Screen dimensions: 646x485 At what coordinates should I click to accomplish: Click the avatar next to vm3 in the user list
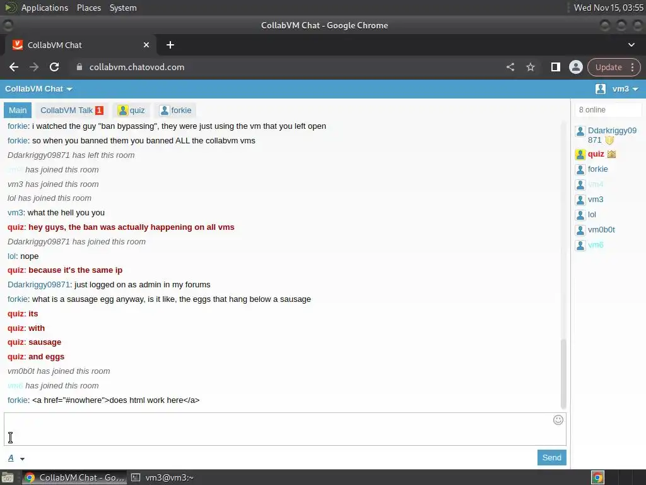coord(580,200)
